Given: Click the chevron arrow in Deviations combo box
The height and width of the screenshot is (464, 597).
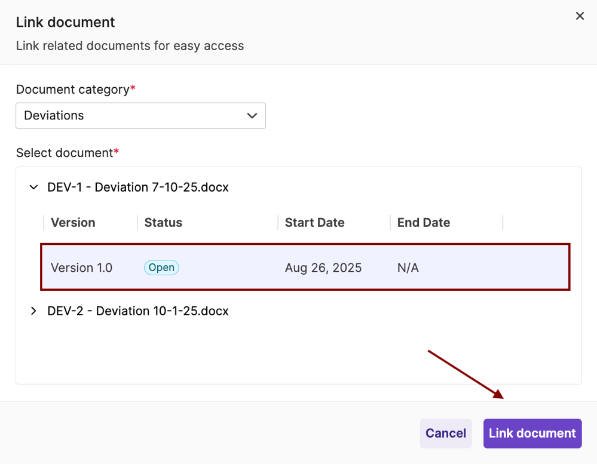Looking at the screenshot, I should tap(252, 116).
